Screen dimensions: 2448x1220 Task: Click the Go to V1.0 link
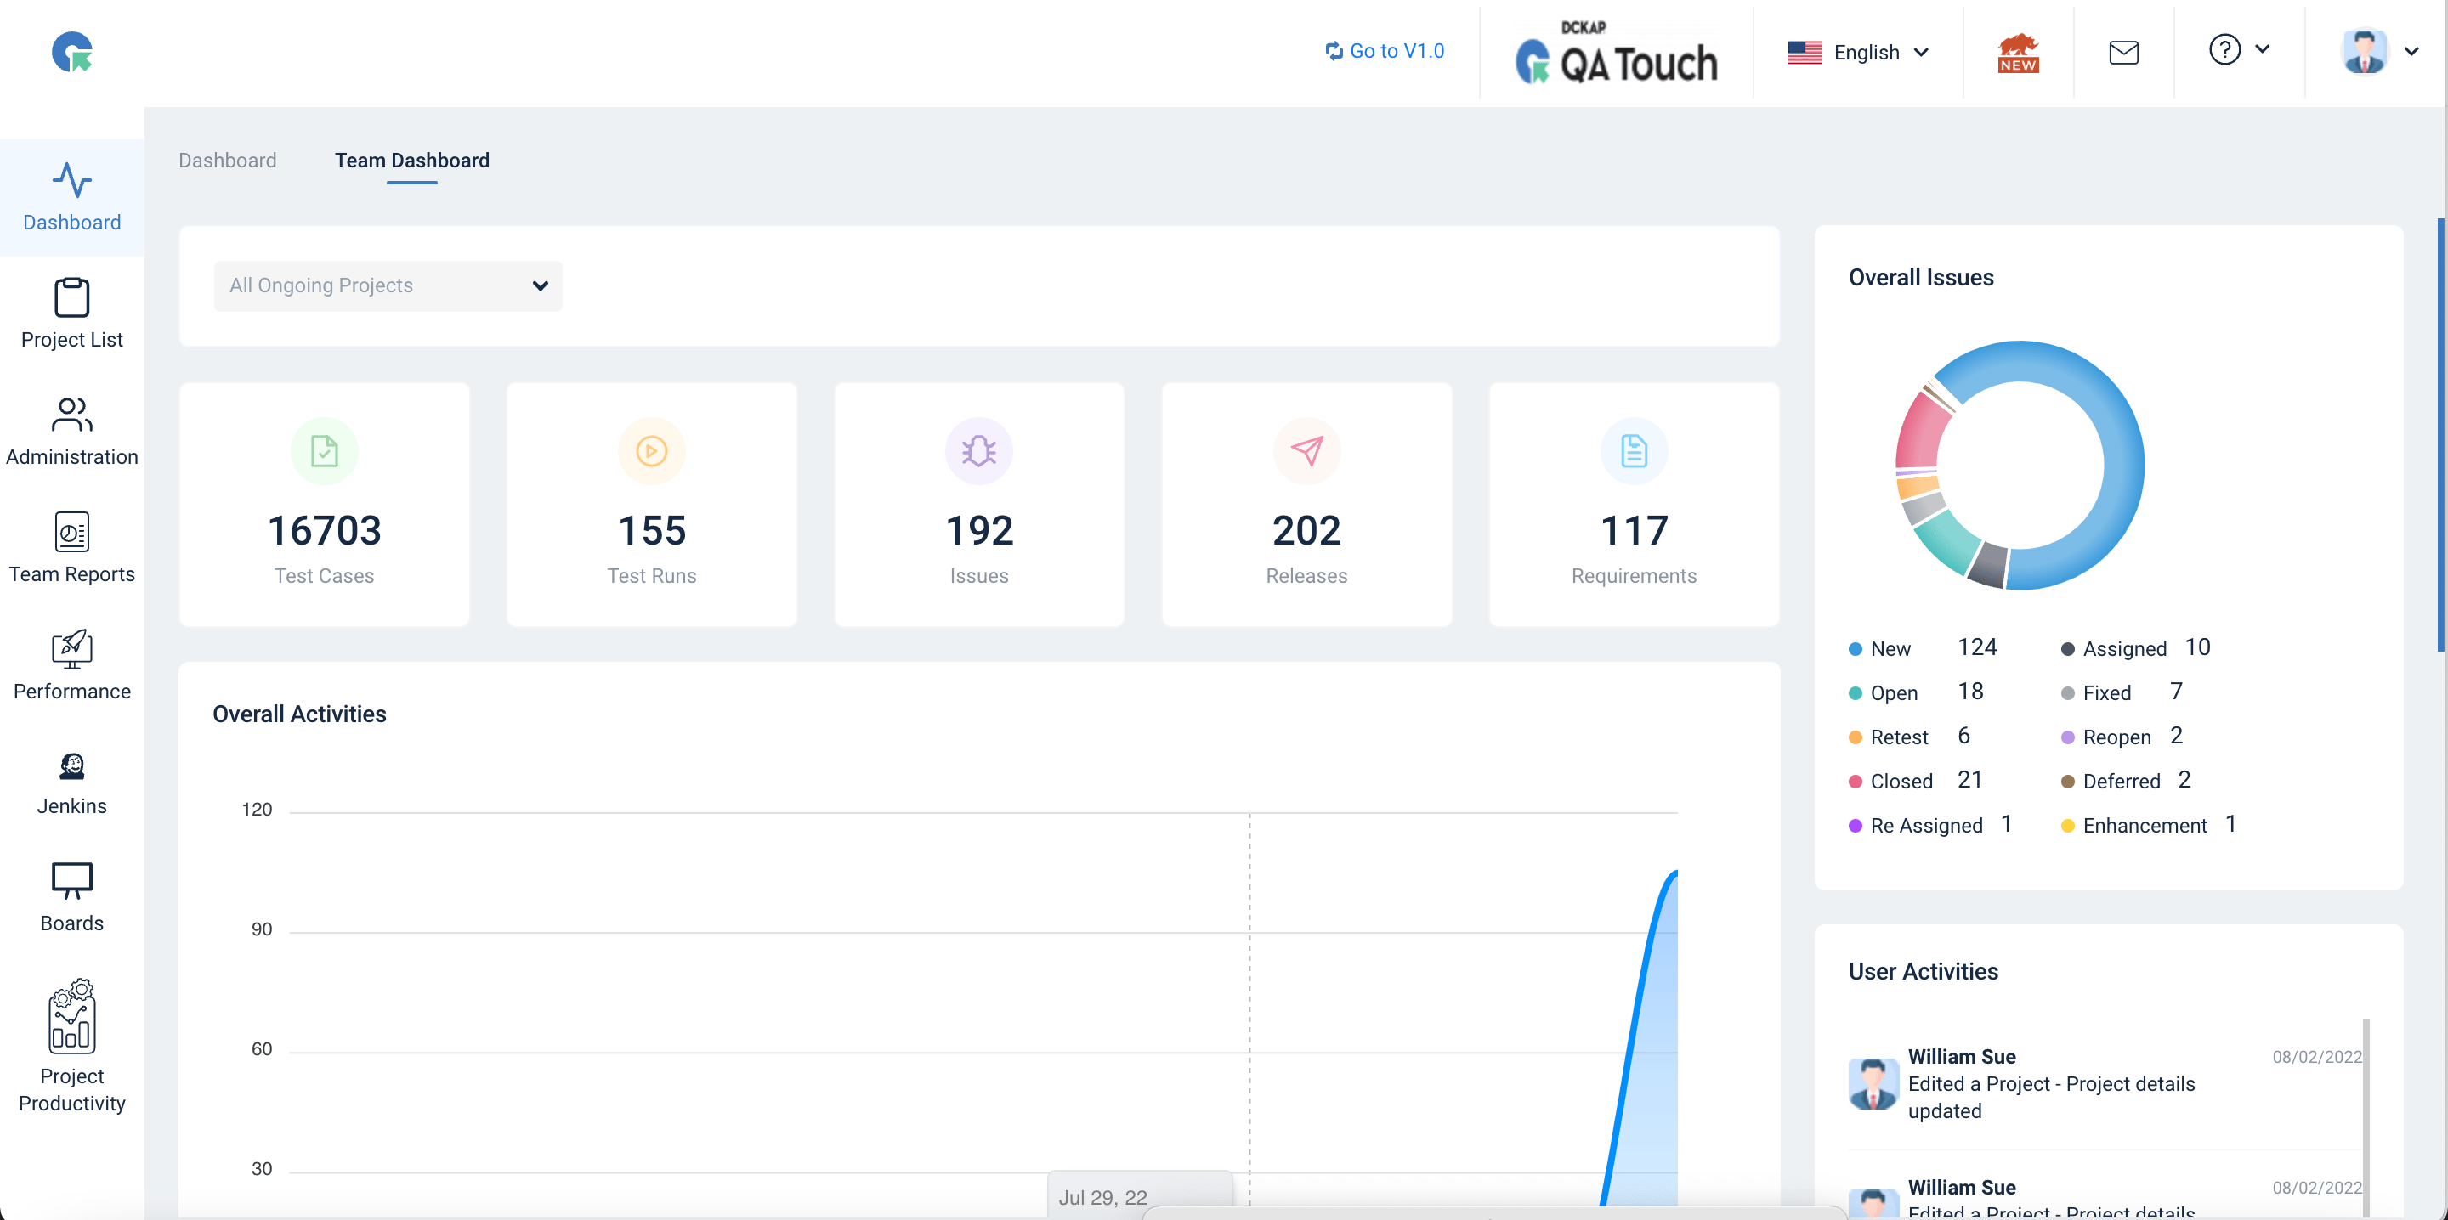(x=1385, y=51)
